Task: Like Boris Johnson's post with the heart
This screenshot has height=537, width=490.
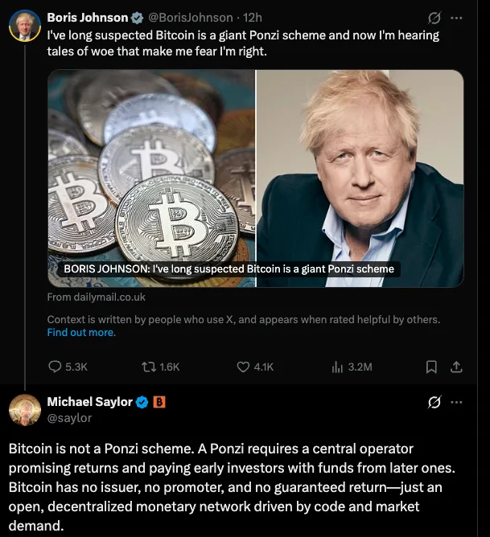Action: 244,367
